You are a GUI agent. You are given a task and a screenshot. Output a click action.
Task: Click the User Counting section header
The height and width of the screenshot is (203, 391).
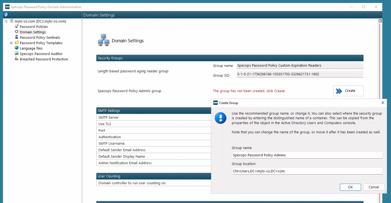pos(154,176)
